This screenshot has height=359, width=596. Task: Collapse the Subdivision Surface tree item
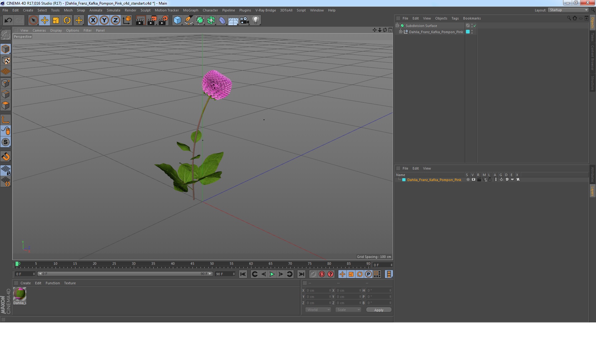click(397, 25)
